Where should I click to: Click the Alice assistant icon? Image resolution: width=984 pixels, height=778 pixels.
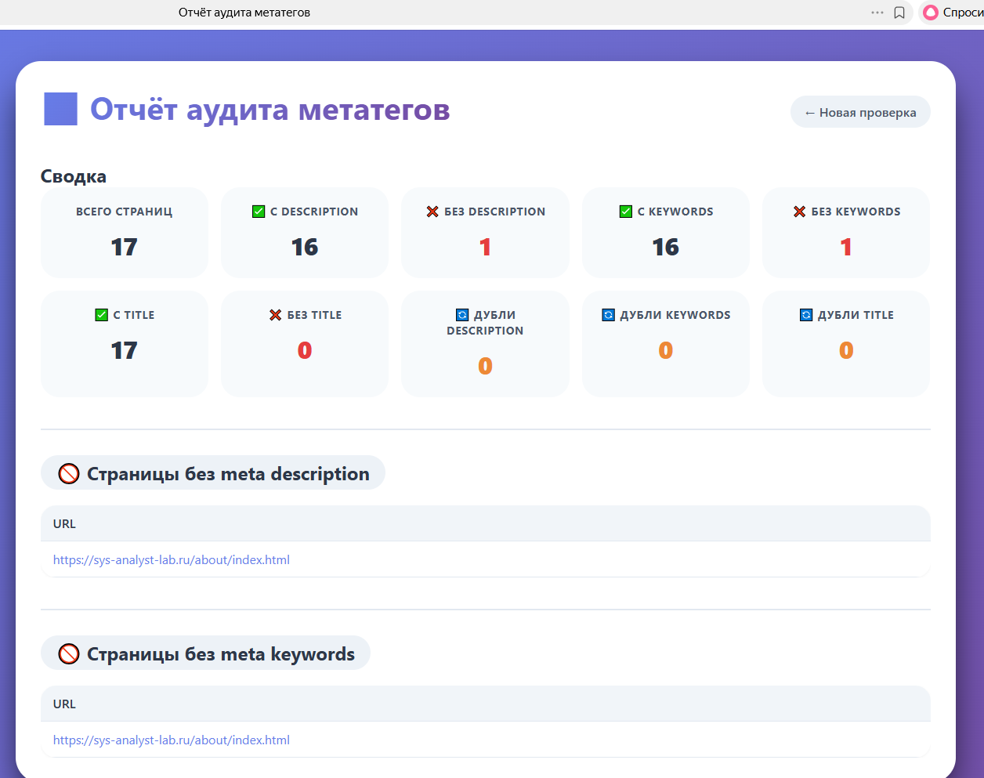click(x=931, y=13)
